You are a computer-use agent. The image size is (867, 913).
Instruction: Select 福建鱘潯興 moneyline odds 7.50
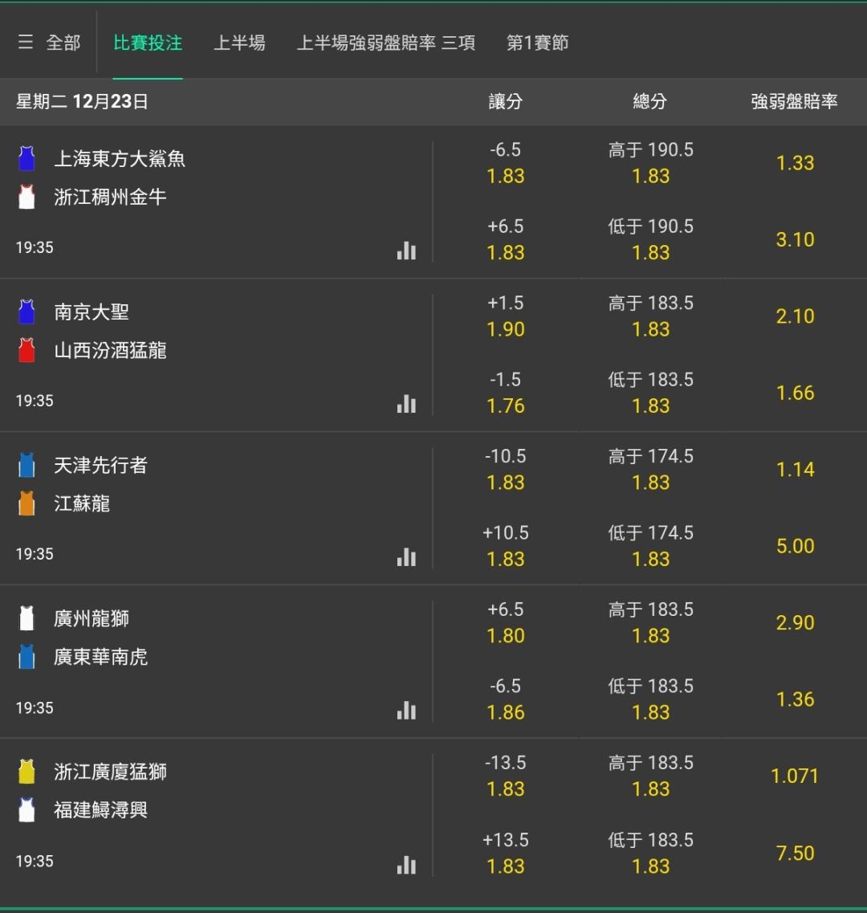tap(795, 853)
